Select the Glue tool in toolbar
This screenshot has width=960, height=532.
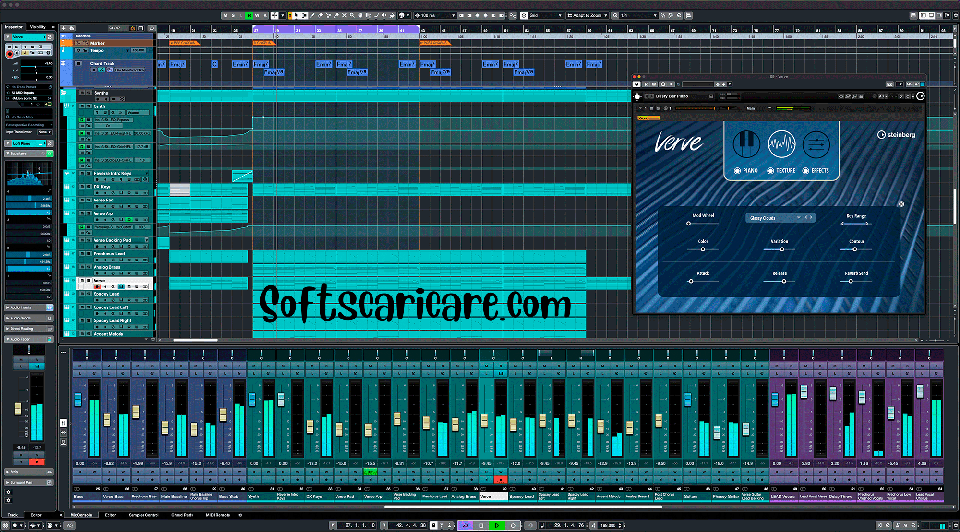point(336,15)
